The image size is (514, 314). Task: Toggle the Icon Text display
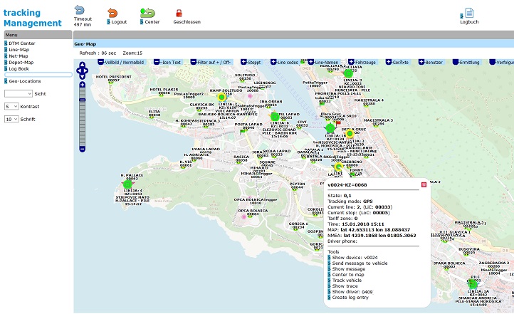tap(167, 63)
